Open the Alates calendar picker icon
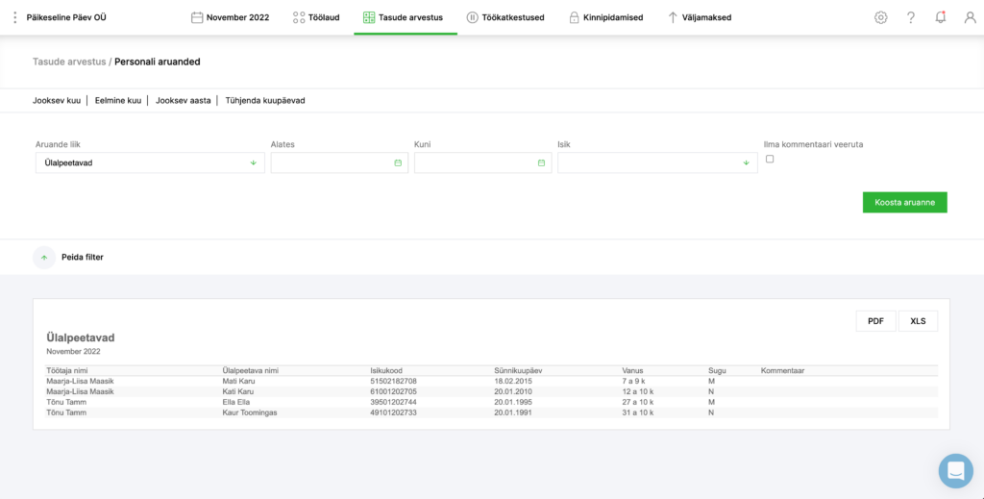 pos(398,163)
